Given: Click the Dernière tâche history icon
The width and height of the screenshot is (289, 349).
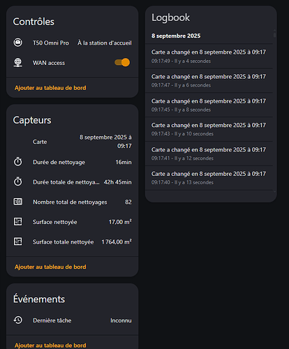Looking at the screenshot, I should (x=18, y=320).
